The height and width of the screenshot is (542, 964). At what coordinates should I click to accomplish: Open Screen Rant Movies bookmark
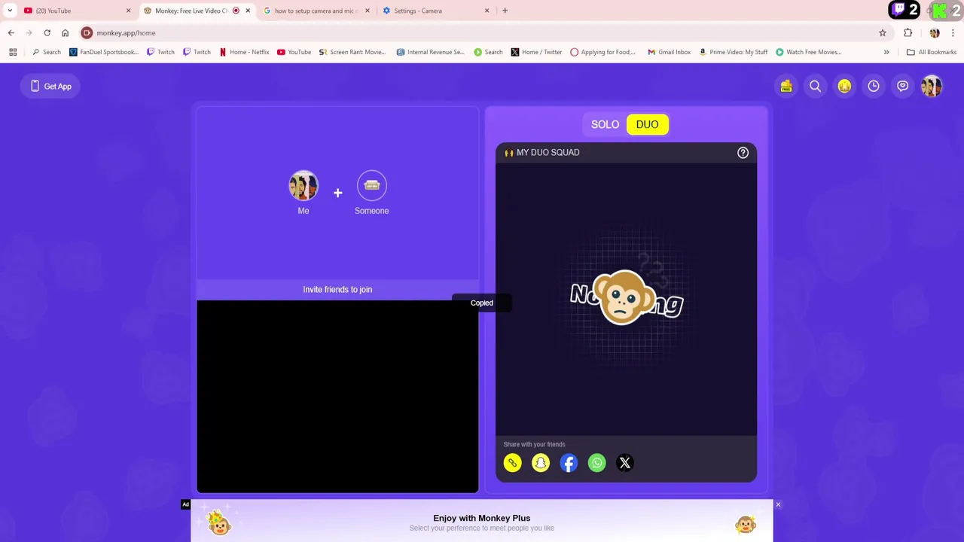(352, 52)
